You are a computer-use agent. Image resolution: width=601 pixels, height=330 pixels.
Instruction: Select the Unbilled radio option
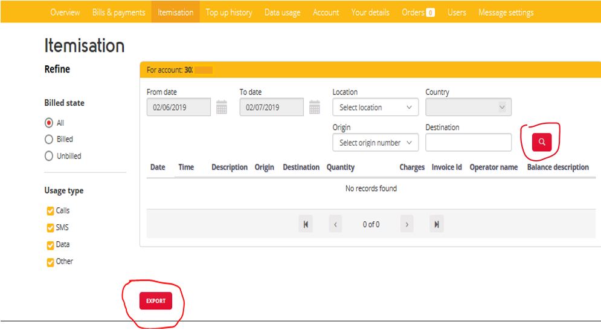[49, 156]
